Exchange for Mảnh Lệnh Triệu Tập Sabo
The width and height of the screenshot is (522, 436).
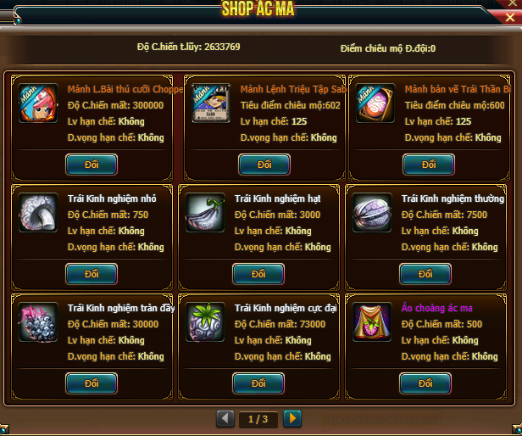[x=264, y=165]
